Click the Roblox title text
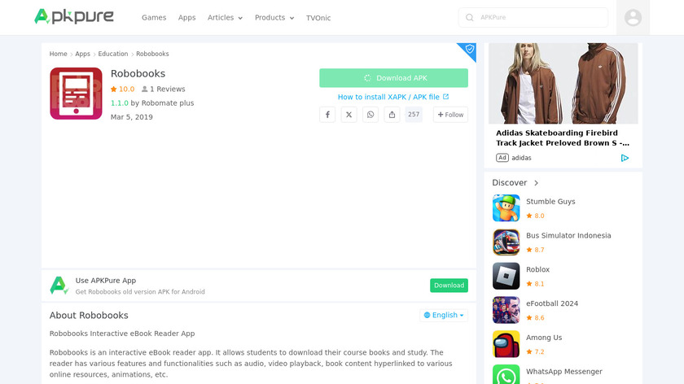684x384 pixels. click(537, 269)
